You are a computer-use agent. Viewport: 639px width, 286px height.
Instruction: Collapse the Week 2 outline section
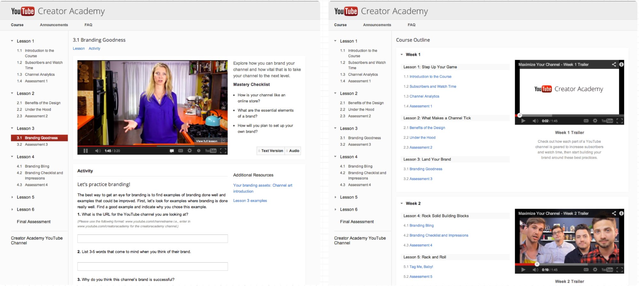402,203
